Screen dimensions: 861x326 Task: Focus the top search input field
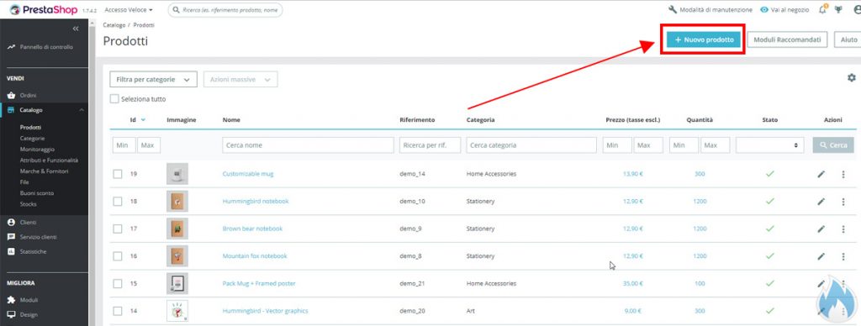[x=224, y=10]
